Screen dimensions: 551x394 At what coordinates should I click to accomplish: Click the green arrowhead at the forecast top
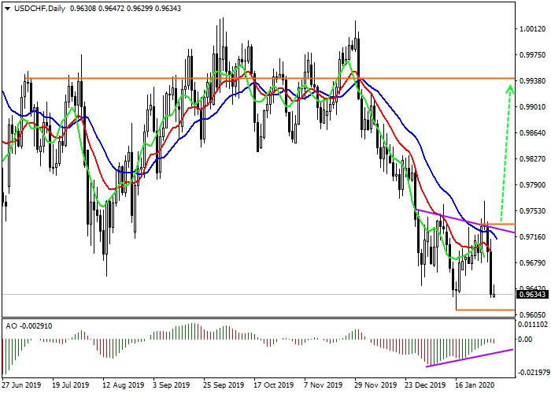pos(509,87)
